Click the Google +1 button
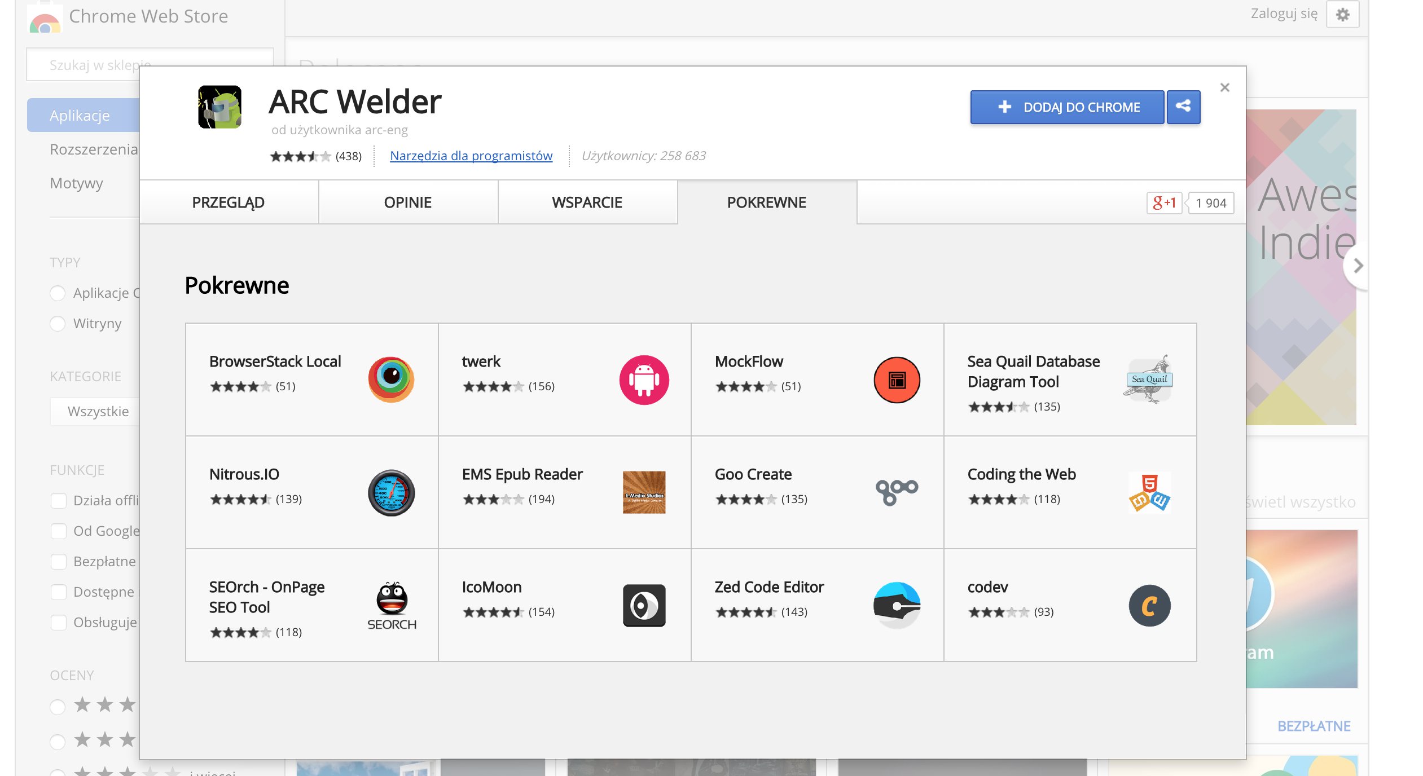The image size is (1423, 776). coord(1164,203)
